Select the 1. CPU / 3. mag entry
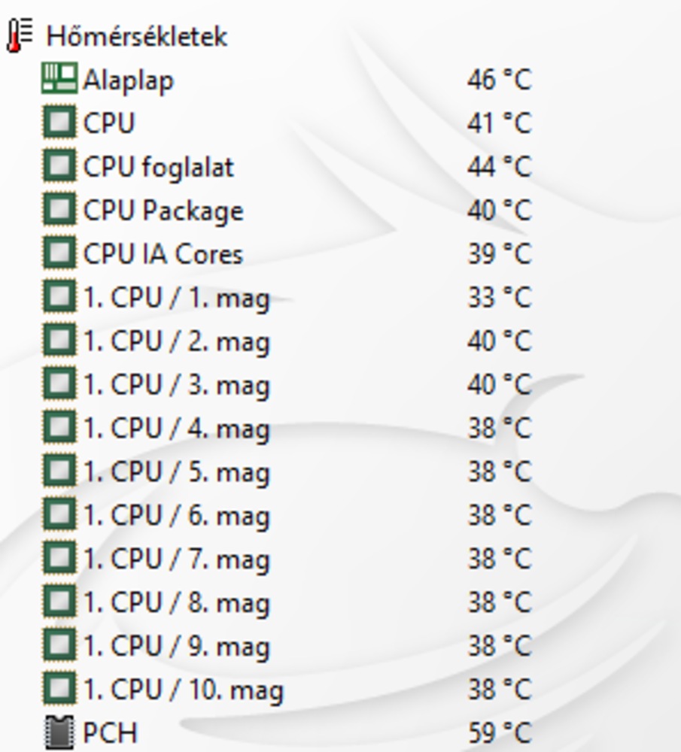This screenshot has height=752, width=681. (x=177, y=386)
